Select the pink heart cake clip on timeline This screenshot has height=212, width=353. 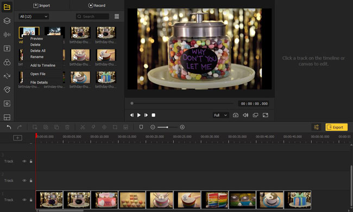pos(105,200)
